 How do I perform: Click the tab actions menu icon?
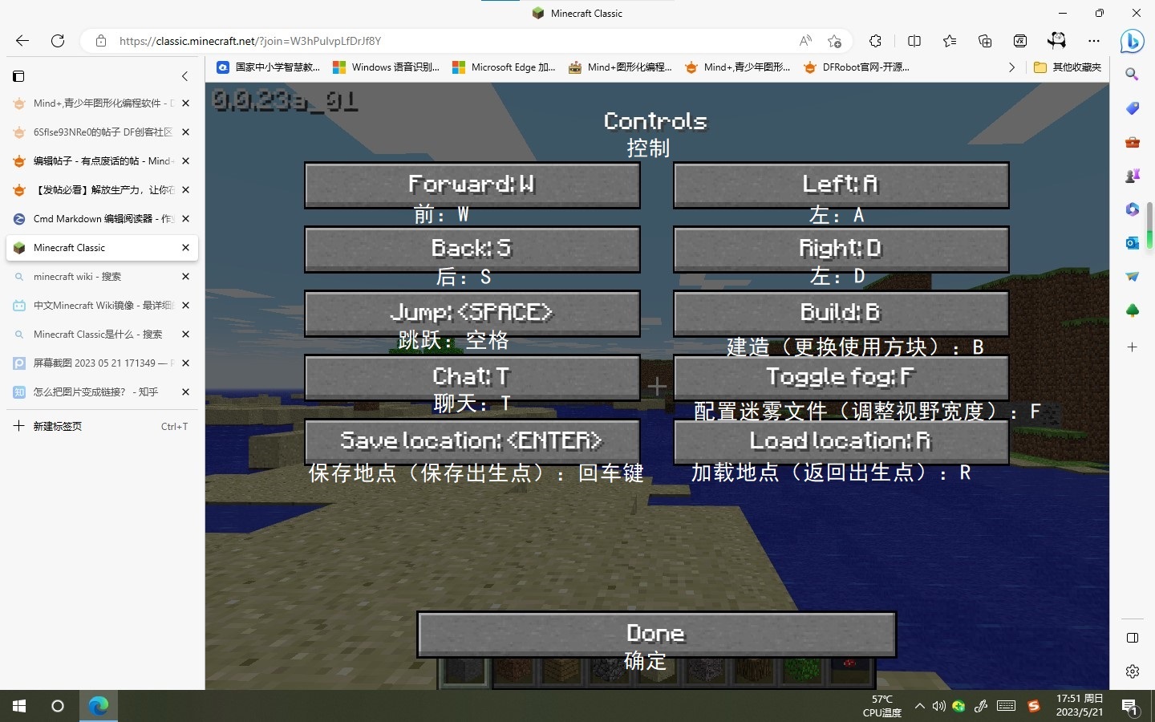tap(18, 76)
